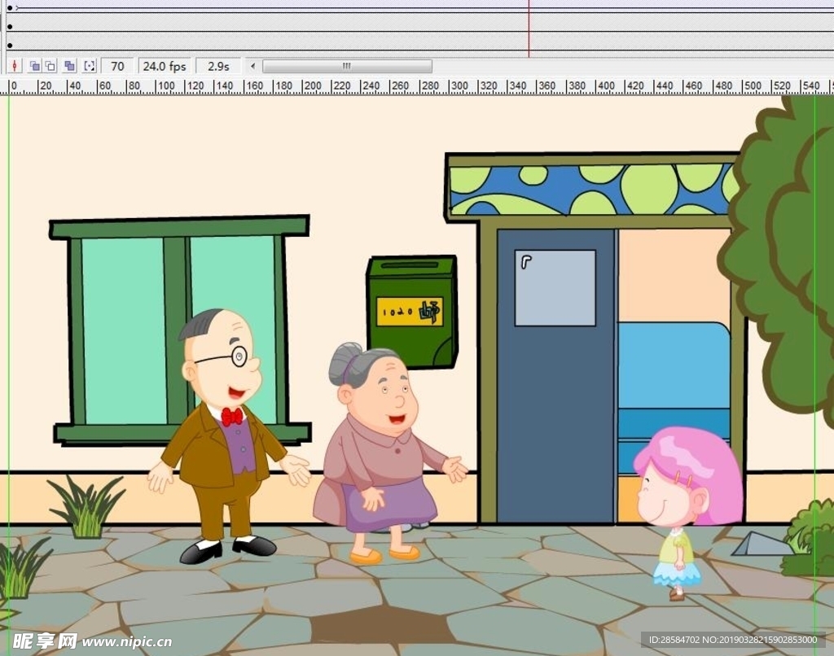
Task: Click the green mailbox on the wall
Action: click(x=411, y=312)
